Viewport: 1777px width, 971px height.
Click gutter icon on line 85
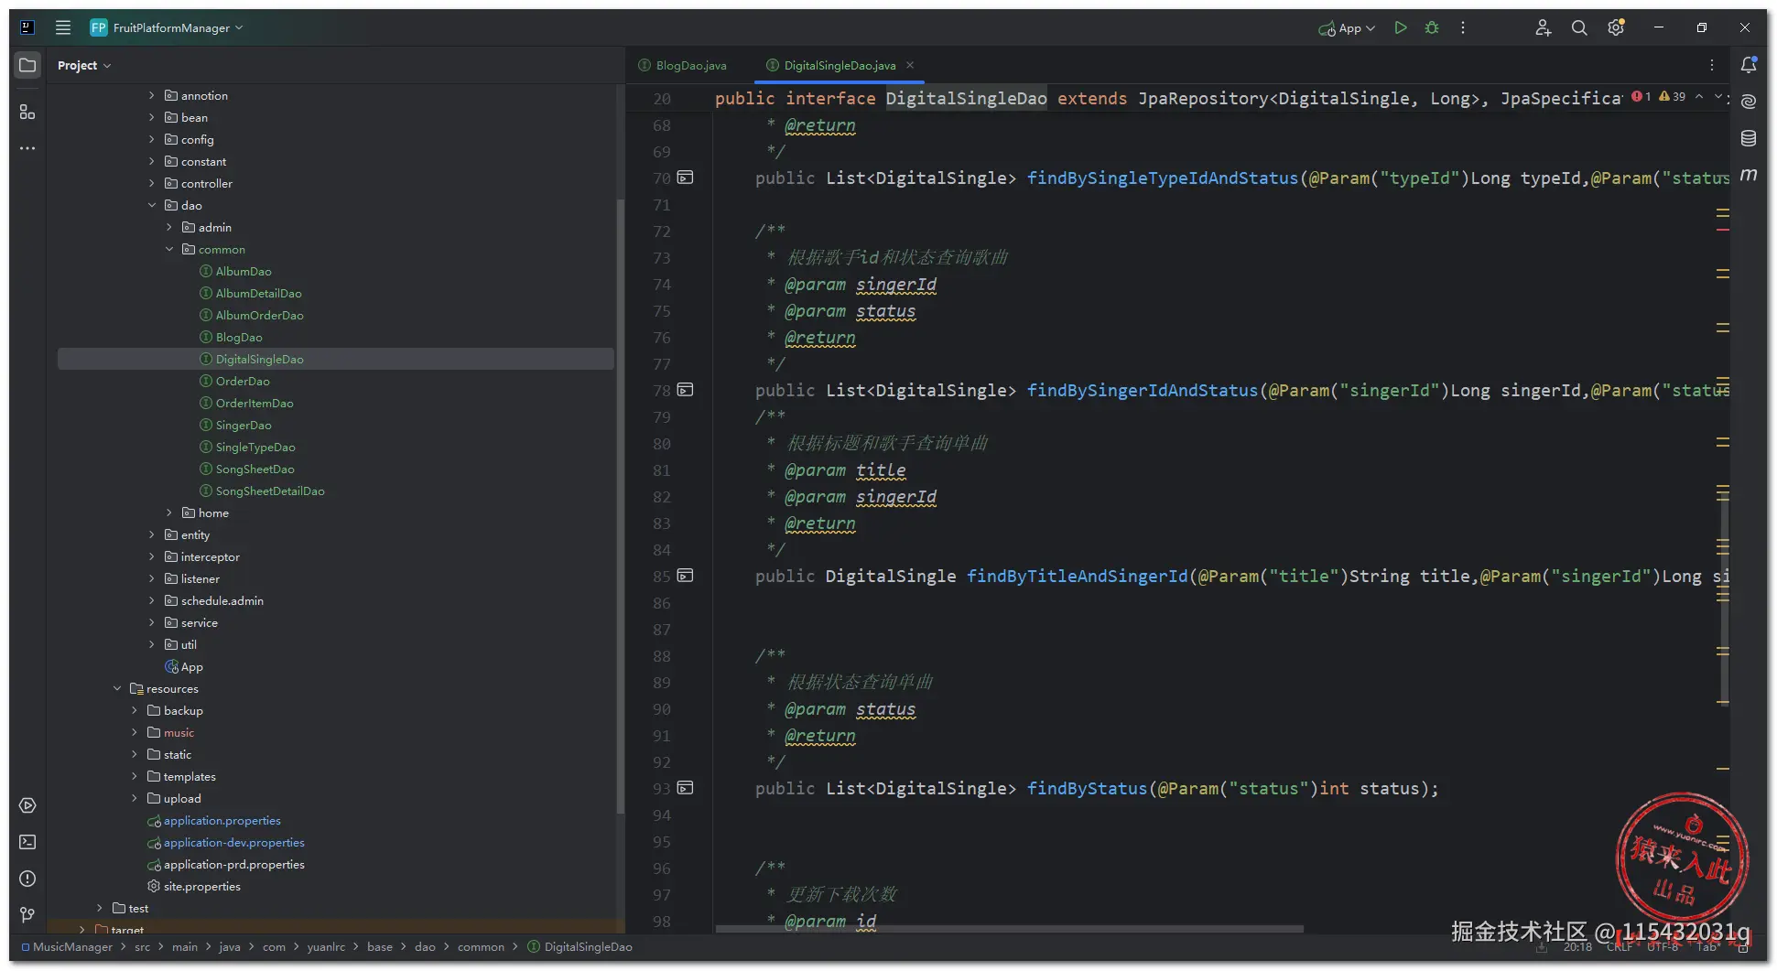point(685,576)
